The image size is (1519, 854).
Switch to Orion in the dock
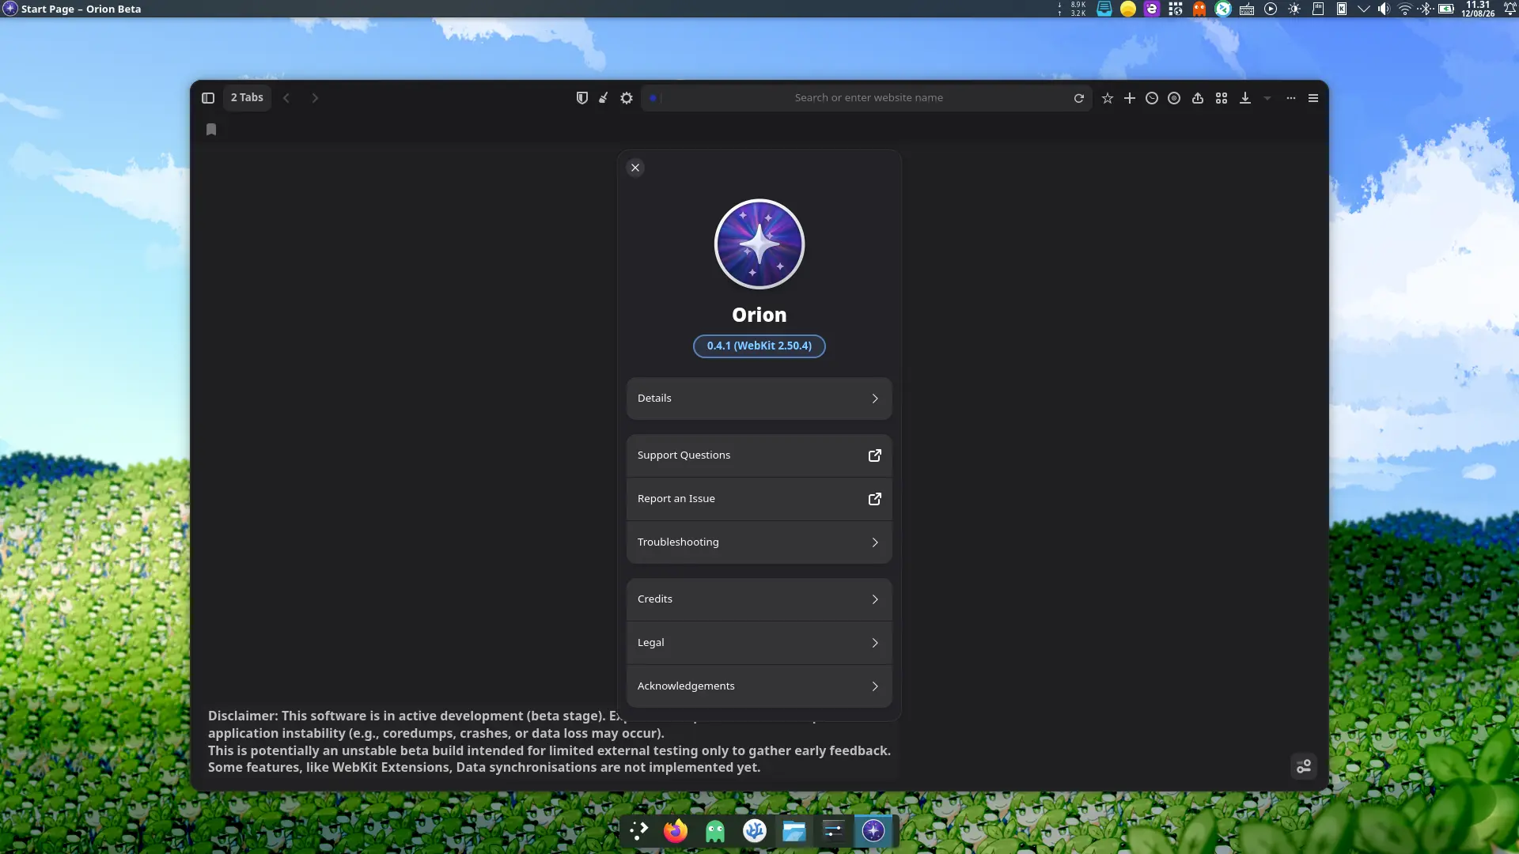pyautogui.click(x=873, y=831)
